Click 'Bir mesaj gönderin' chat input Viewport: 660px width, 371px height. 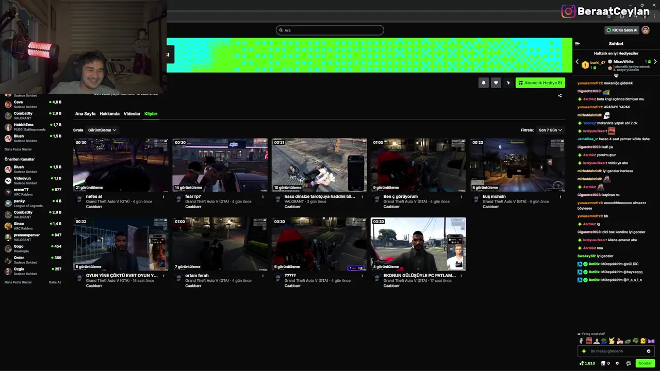click(x=616, y=351)
